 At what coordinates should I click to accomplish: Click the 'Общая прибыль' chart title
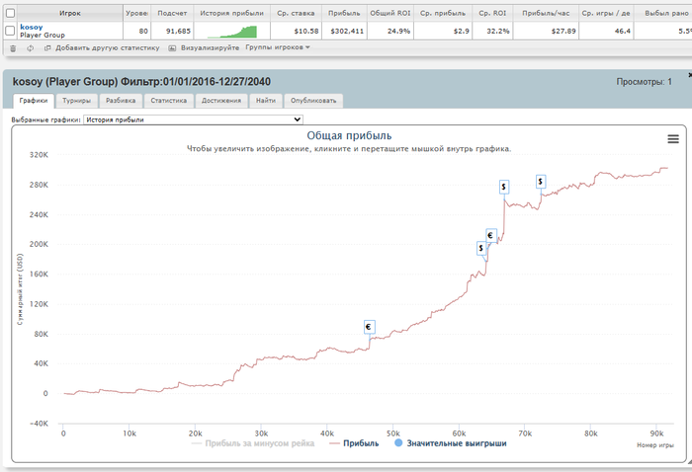tap(349, 135)
